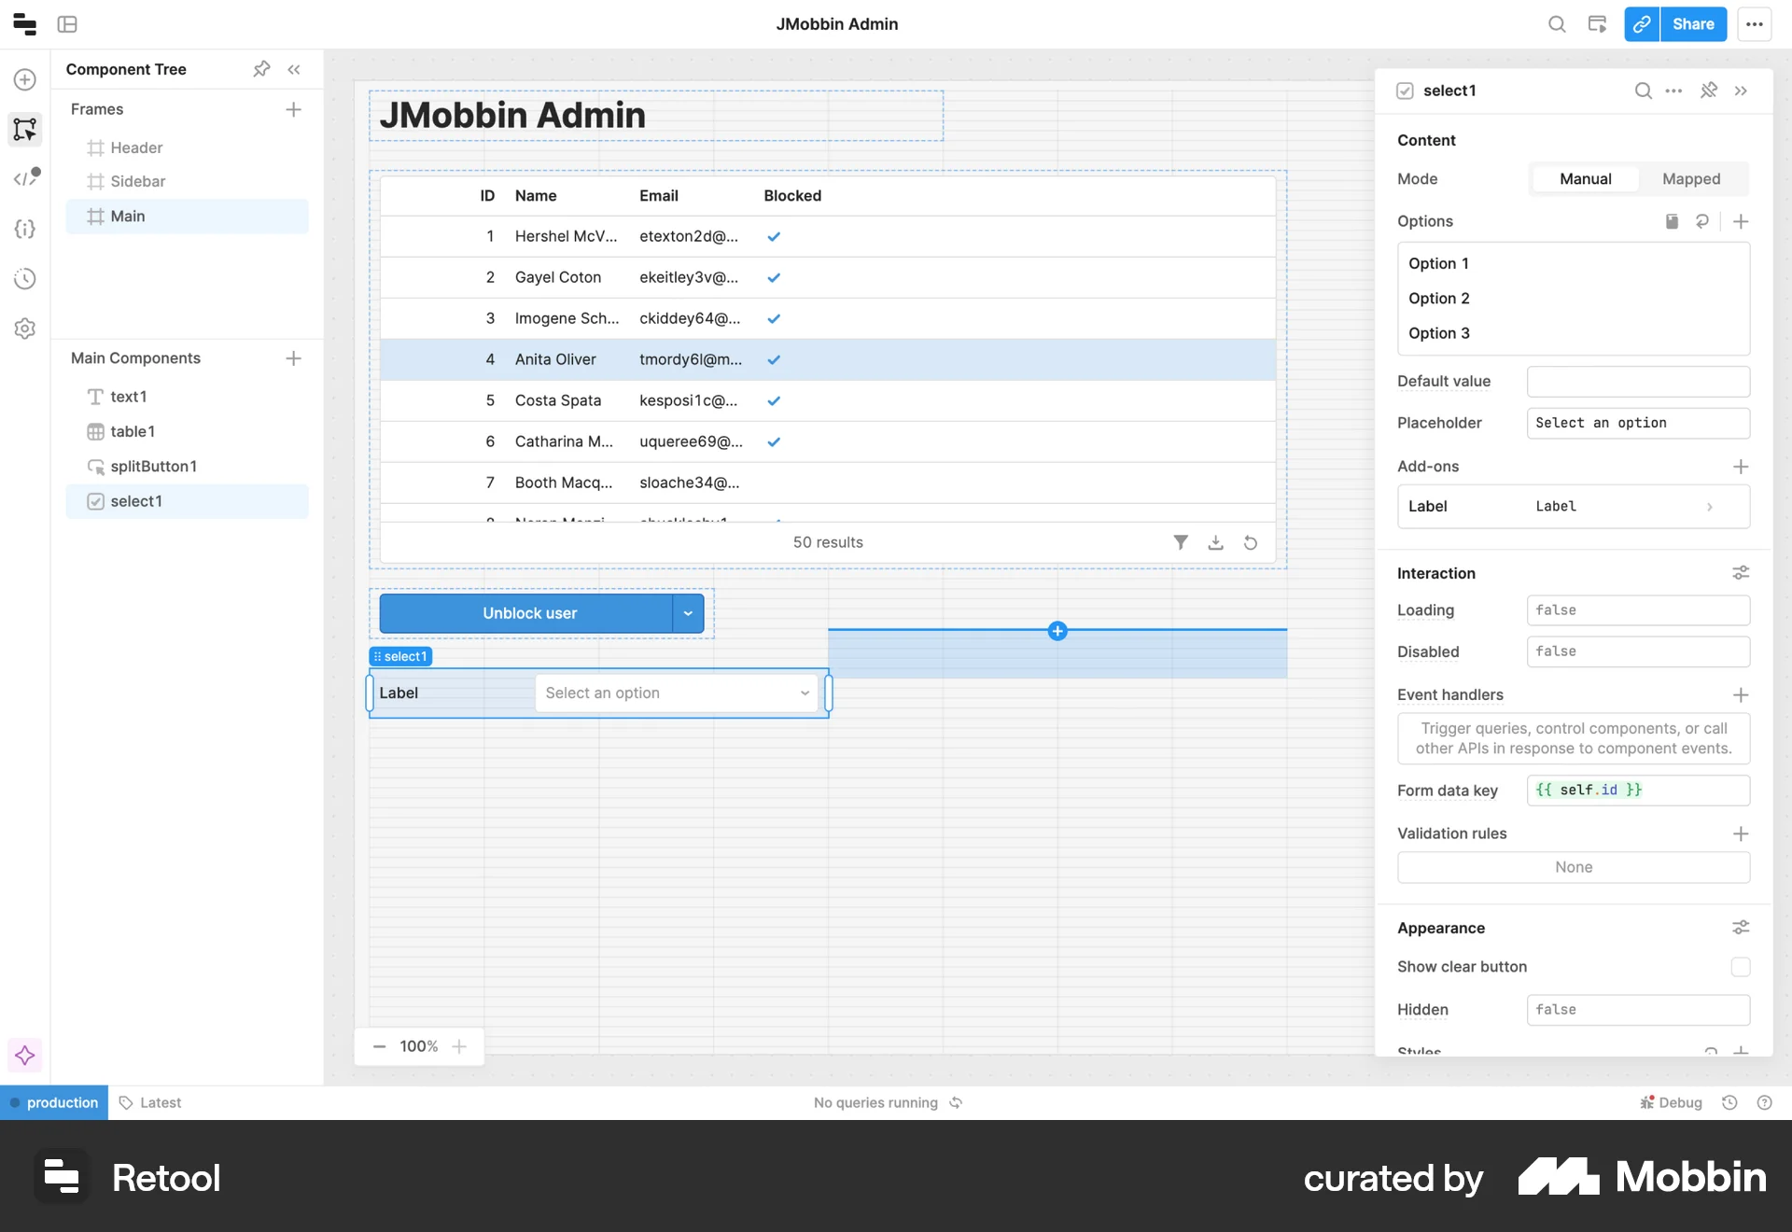Screen dimensions: 1792x1232
Task: Open the State panel with curly braces icon
Action: pos(24,229)
